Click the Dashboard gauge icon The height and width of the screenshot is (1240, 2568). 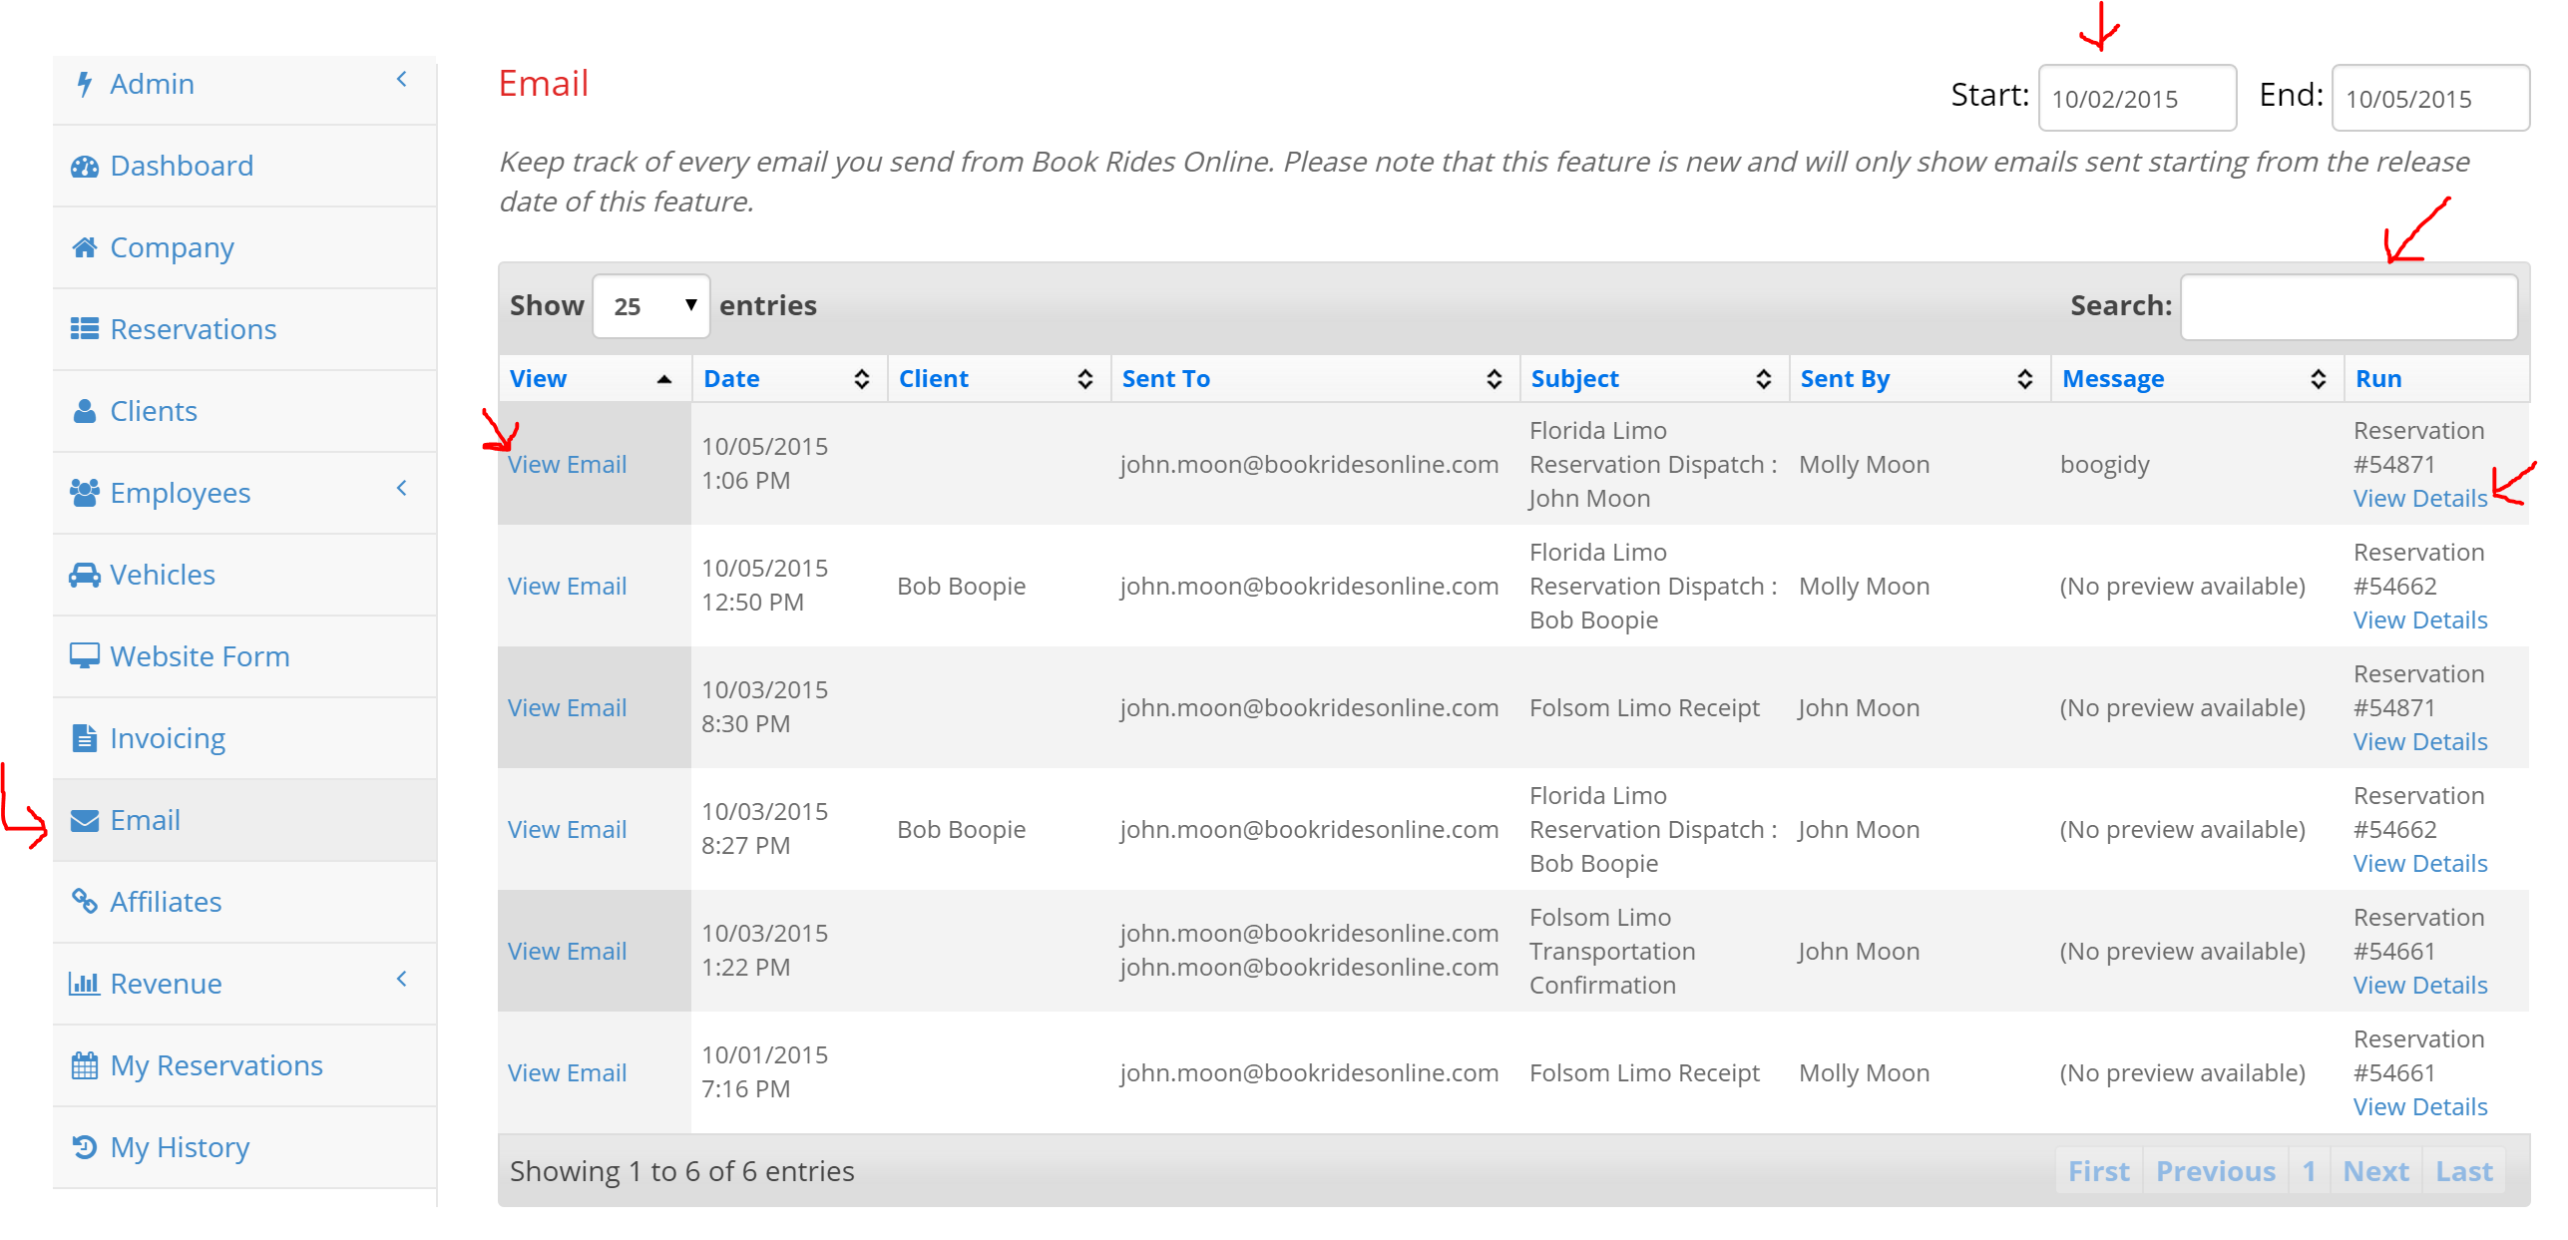(85, 166)
